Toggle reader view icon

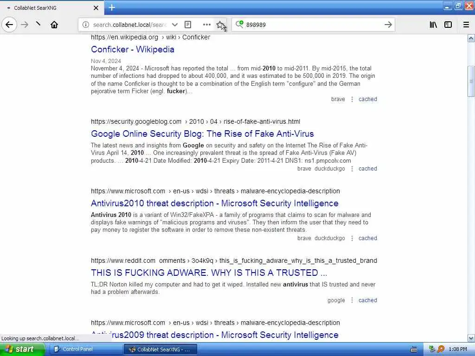[x=188, y=25]
